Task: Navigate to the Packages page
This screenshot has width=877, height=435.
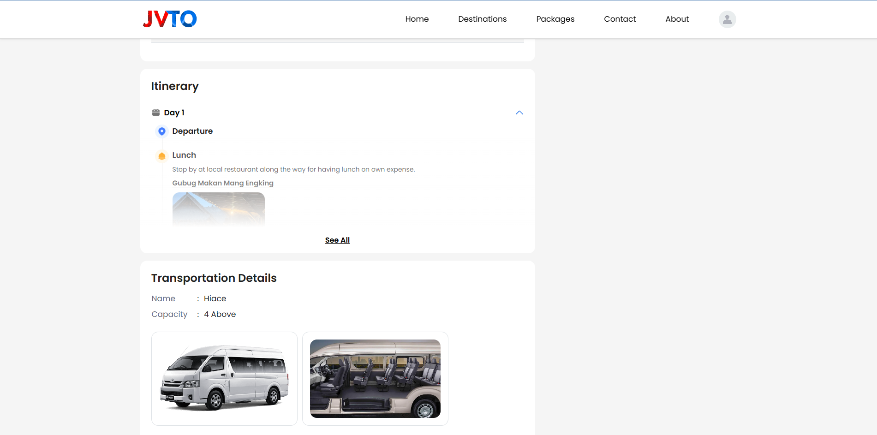Action: [555, 19]
